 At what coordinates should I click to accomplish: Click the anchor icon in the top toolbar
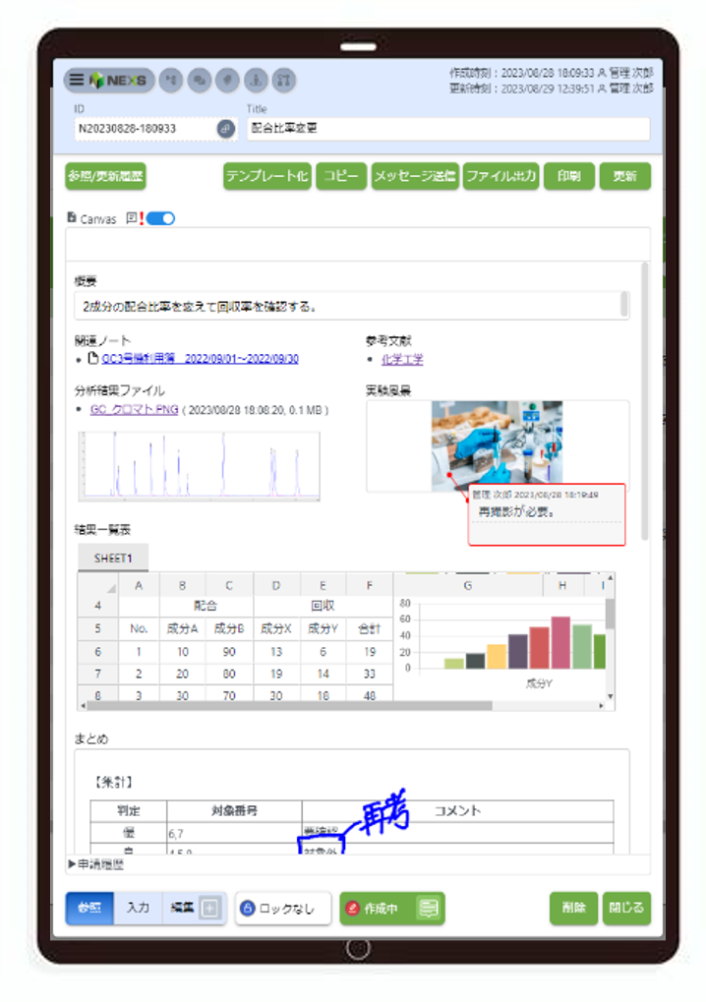pos(255,80)
